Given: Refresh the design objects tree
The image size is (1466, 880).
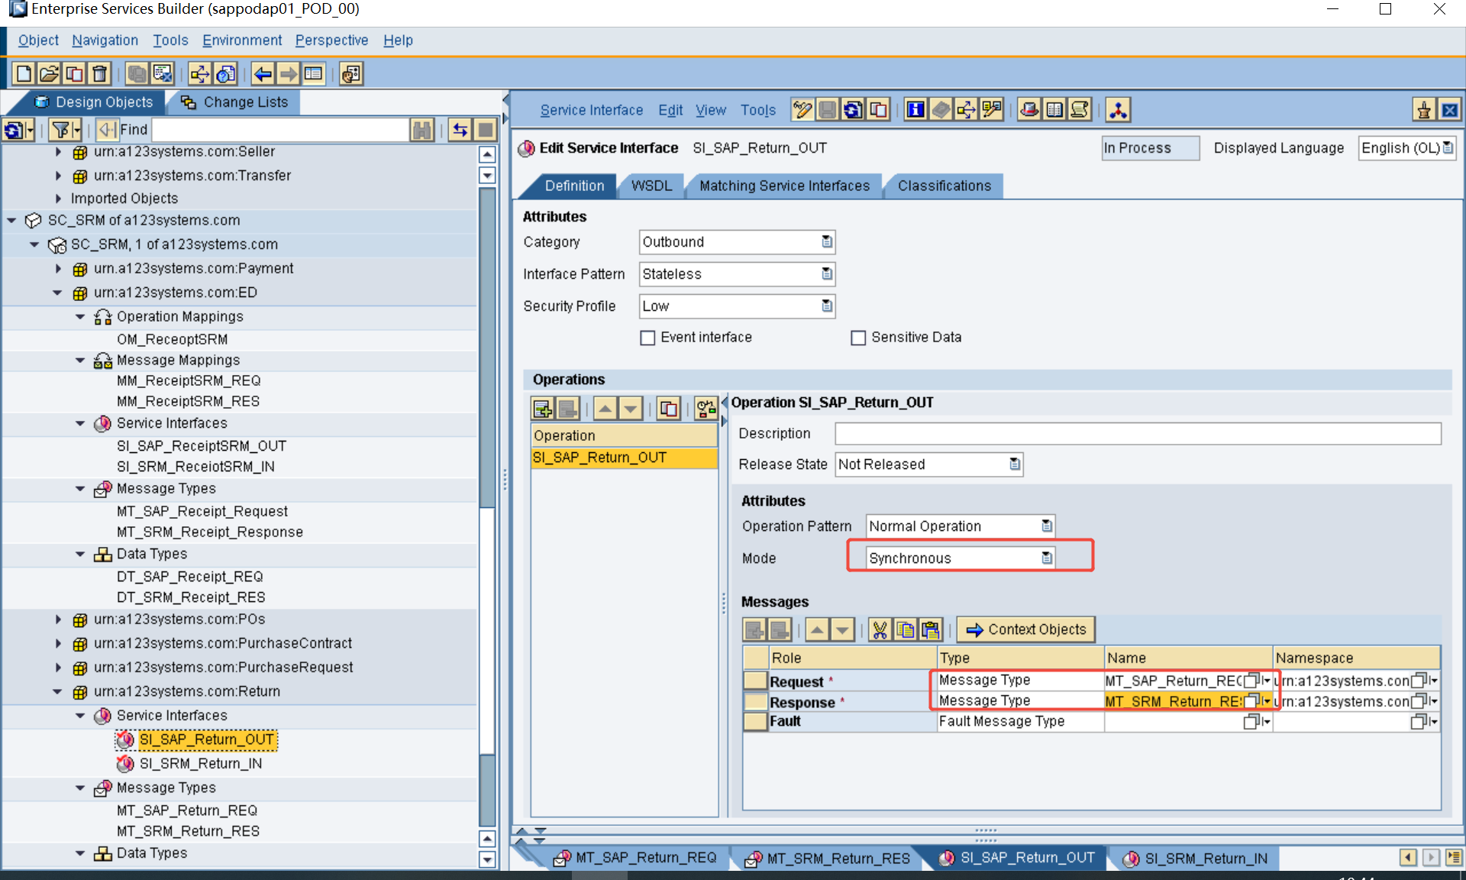Looking at the screenshot, I should (15, 130).
